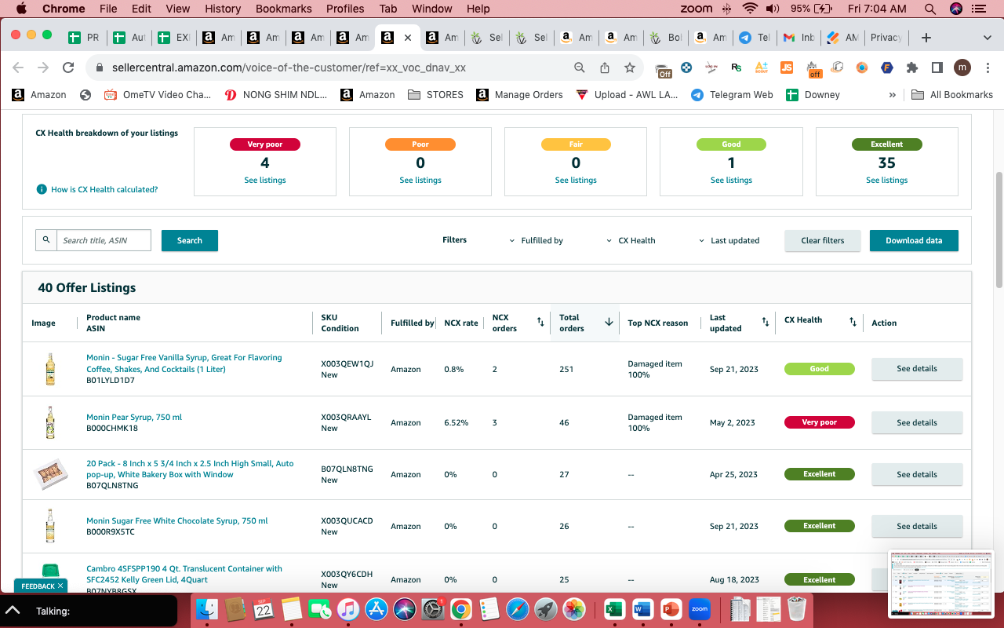Clear all filters

click(823, 240)
